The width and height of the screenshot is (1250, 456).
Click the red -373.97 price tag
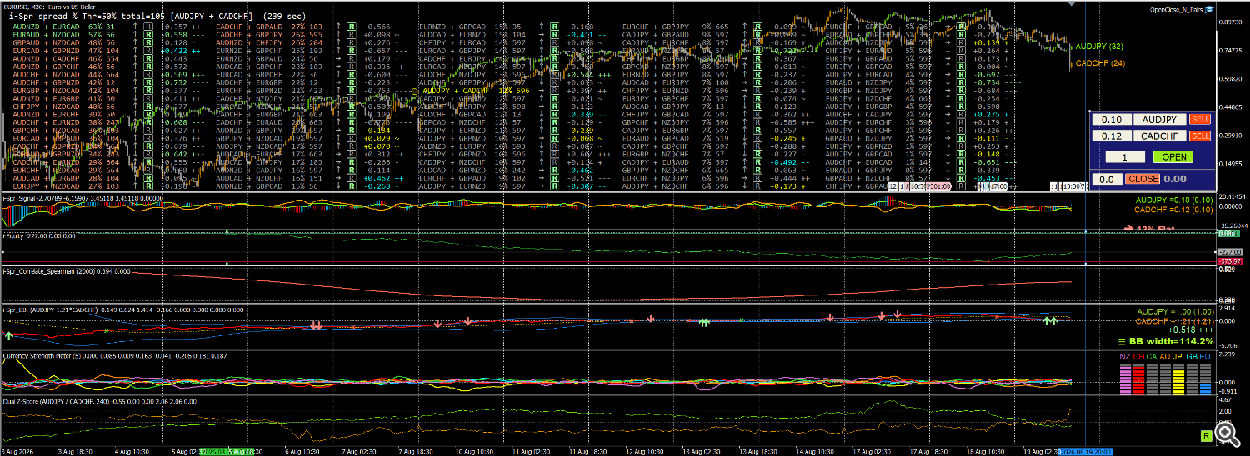(x=1228, y=261)
